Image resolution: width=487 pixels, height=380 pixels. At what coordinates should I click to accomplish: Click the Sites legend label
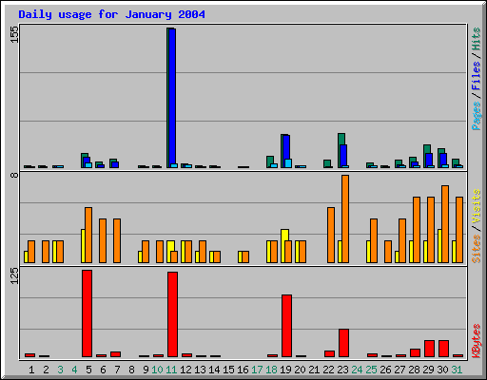point(477,249)
